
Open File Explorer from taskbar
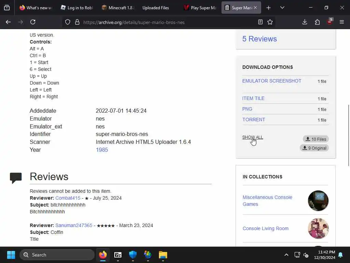pos(163,255)
